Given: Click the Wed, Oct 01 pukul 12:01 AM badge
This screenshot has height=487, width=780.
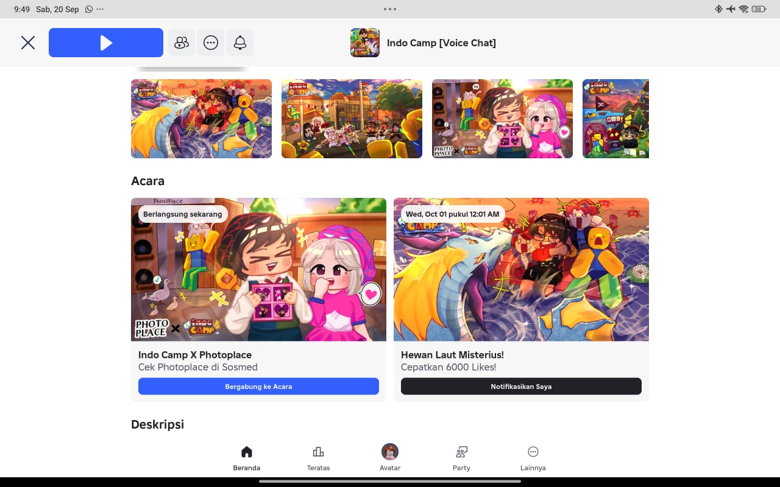Looking at the screenshot, I should 453,214.
